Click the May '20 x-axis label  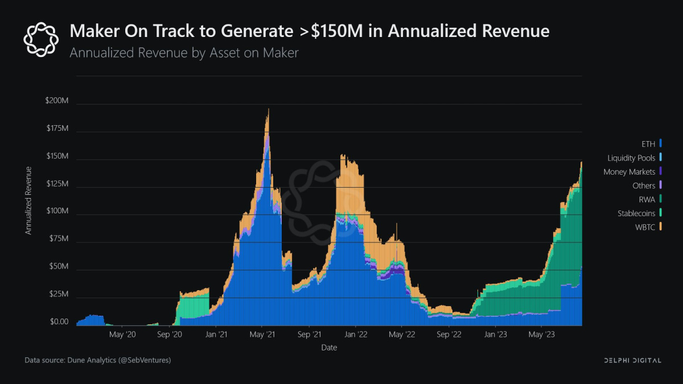coord(122,335)
